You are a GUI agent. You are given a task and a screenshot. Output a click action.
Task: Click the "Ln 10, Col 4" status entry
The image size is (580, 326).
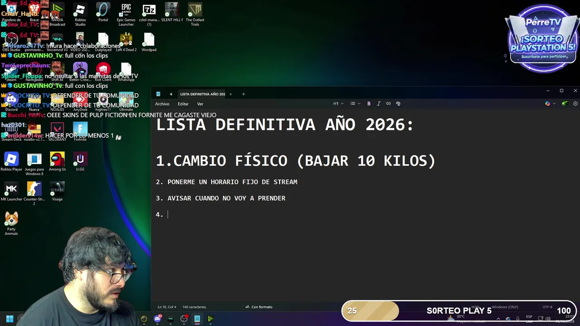(167, 307)
